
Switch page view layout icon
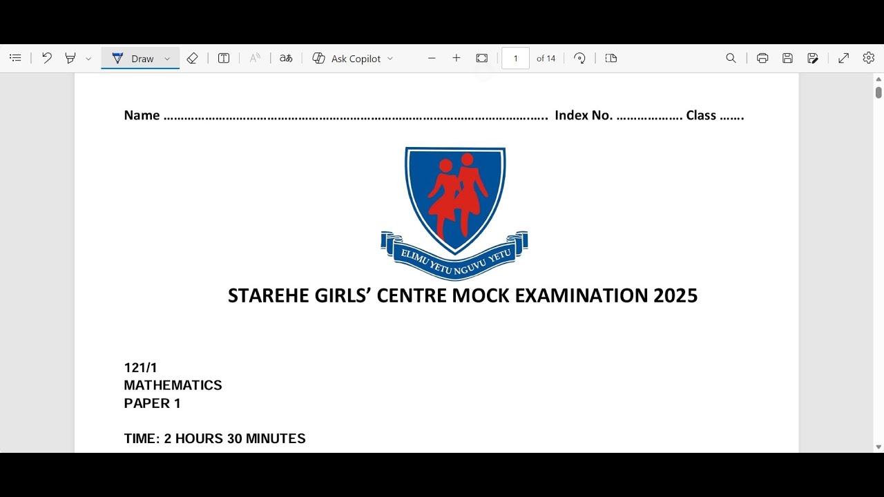tap(611, 59)
